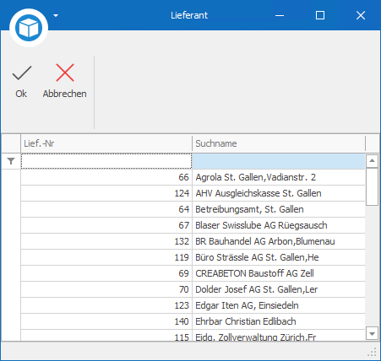This screenshot has height=361, width=381.
Task: Click the scrollbar down arrow
Action: [x=372, y=334]
